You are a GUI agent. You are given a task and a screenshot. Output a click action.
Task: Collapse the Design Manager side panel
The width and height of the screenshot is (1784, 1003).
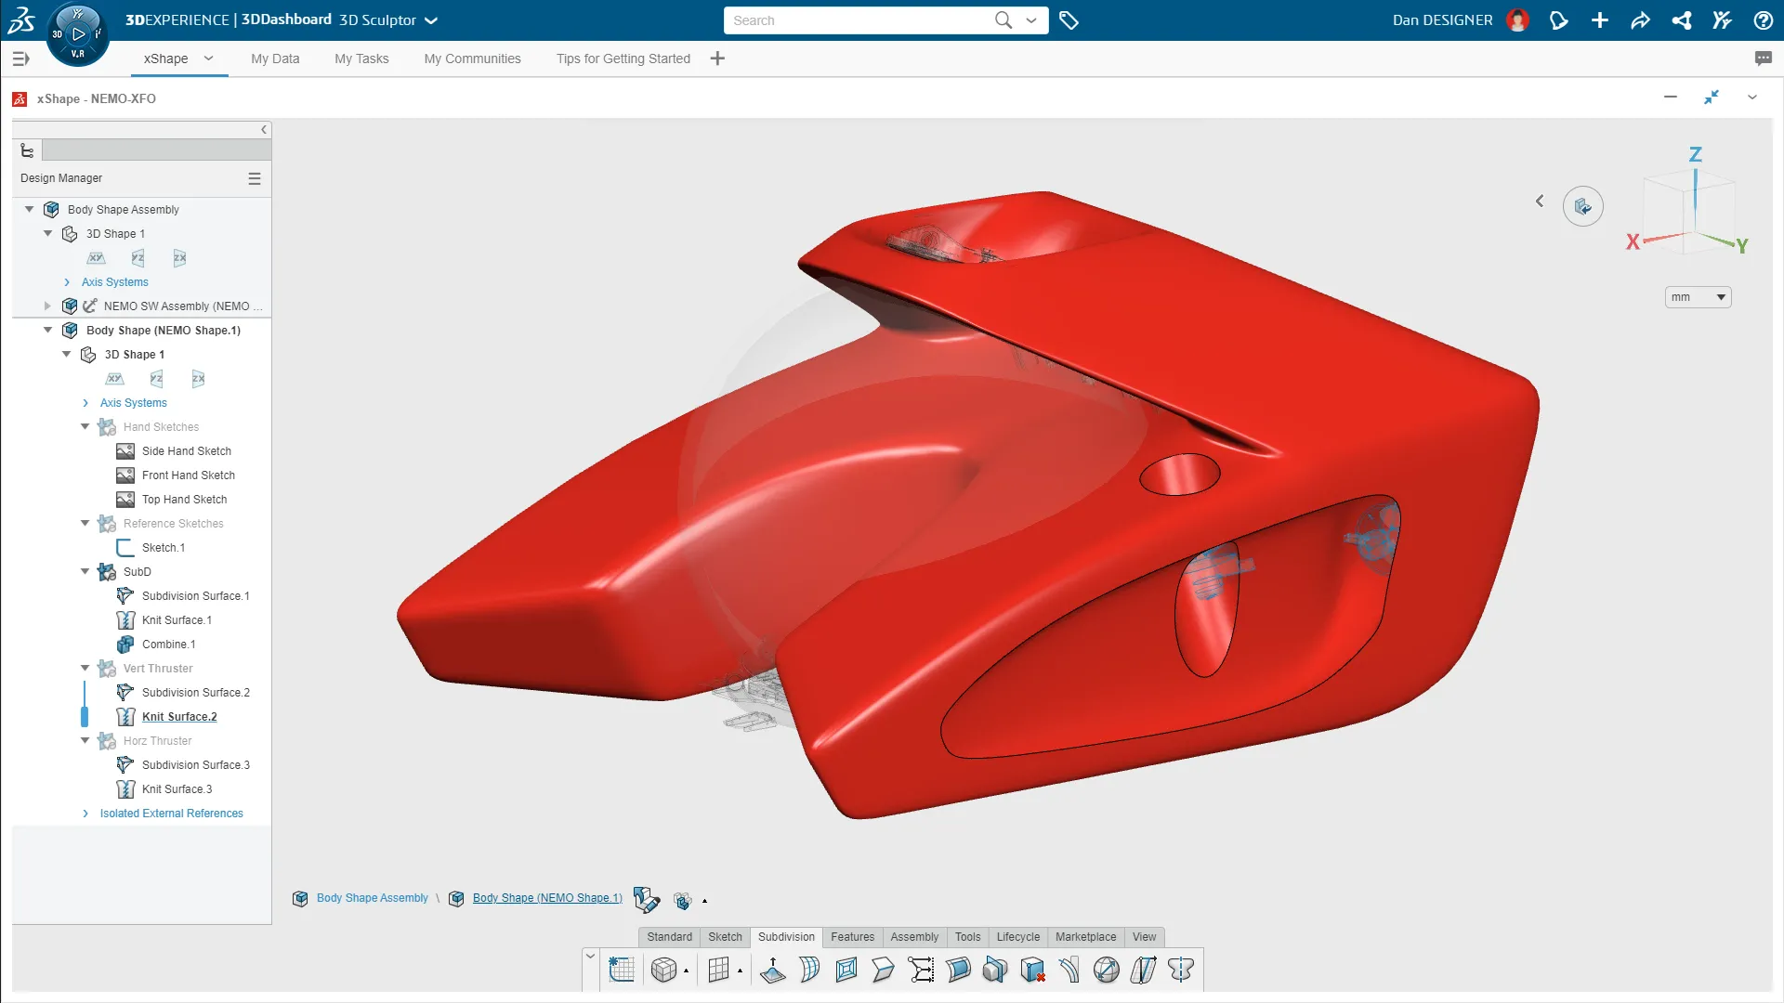coord(264,130)
